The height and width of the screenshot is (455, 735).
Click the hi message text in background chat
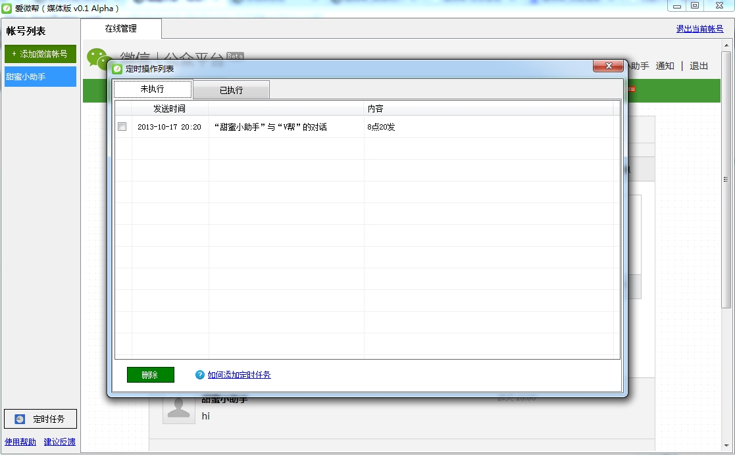pos(206,416)
